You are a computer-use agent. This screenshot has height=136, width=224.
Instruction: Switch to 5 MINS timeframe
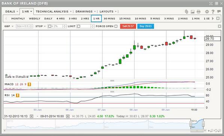155,18
